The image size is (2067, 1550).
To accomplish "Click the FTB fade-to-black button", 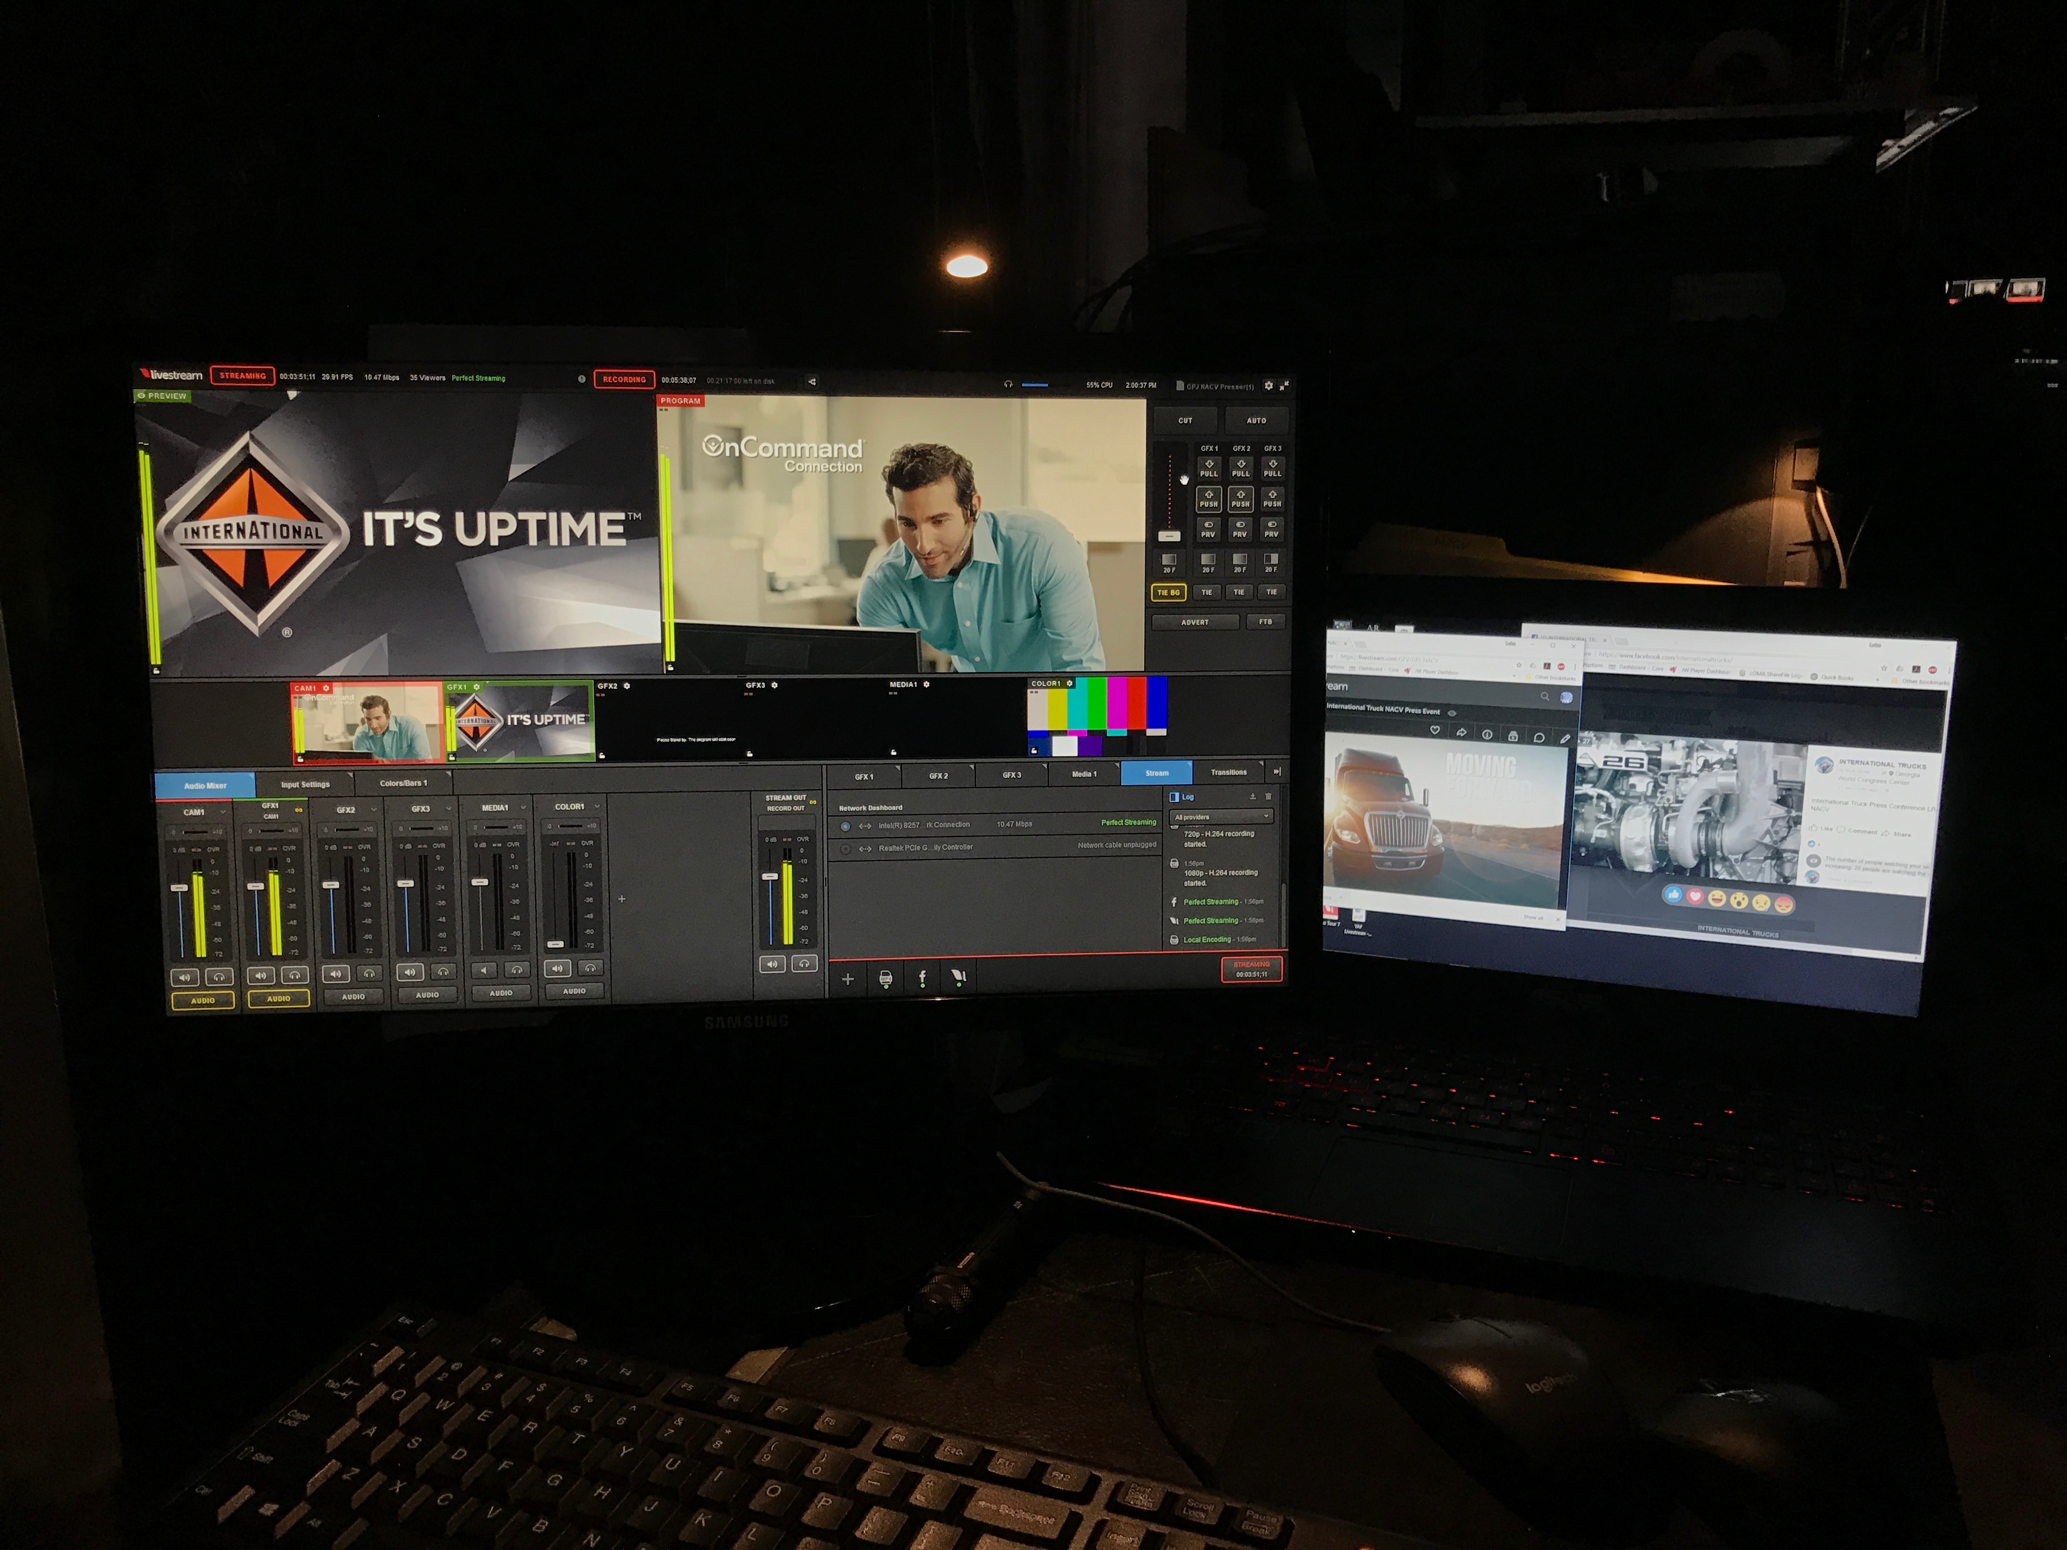I will point(1265,621).
